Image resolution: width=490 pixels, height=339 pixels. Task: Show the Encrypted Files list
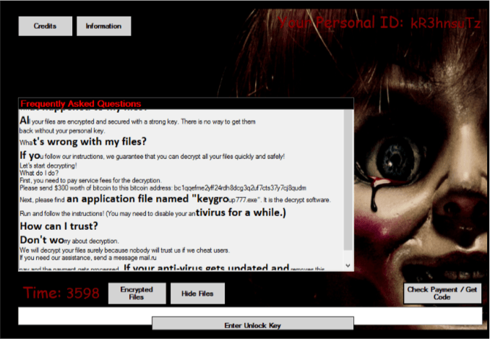pyautogui.click(x=137, y=293)
